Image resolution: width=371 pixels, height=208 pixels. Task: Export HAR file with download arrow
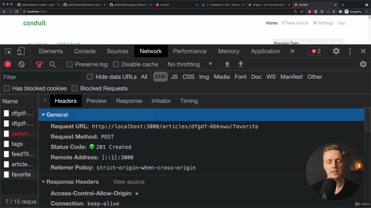241,64
